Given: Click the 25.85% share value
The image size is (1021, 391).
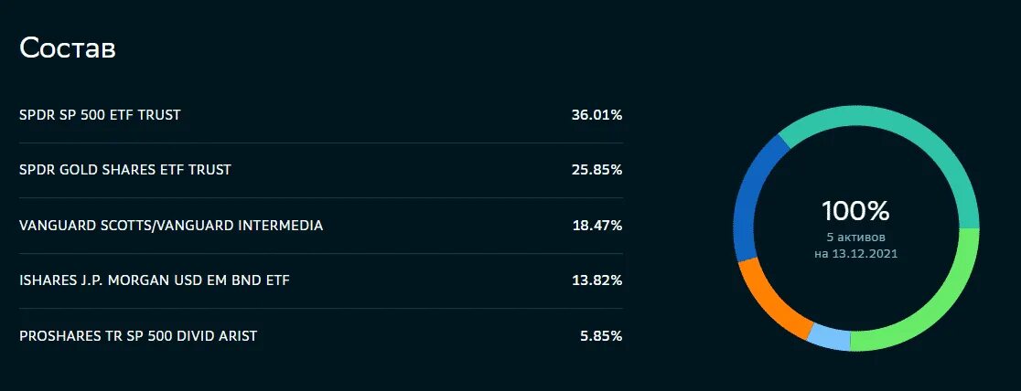Looking at the screenshot, I should (596, 171).
